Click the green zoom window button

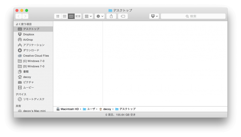pyautogui.click(x=27, y=11)
